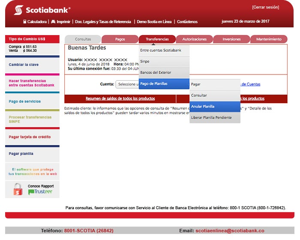The image size is (300, 240).
Task: Select Bancos del Exterior menu item
Action: pos(164,73)
